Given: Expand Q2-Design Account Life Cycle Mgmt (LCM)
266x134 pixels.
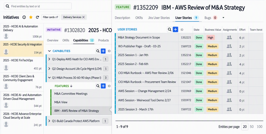Looking at the screenshot, I should click(49, 68).
